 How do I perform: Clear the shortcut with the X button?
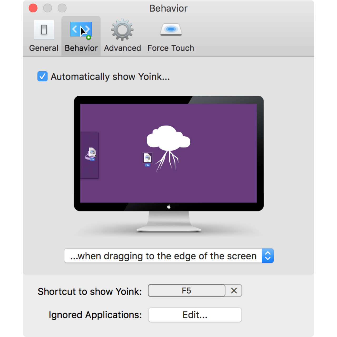click(234, 291)
